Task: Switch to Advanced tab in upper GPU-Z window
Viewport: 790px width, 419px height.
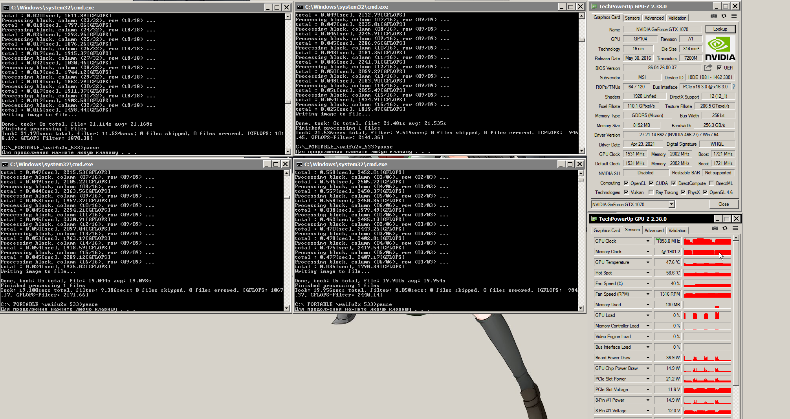Action: (x=654, y=18)
